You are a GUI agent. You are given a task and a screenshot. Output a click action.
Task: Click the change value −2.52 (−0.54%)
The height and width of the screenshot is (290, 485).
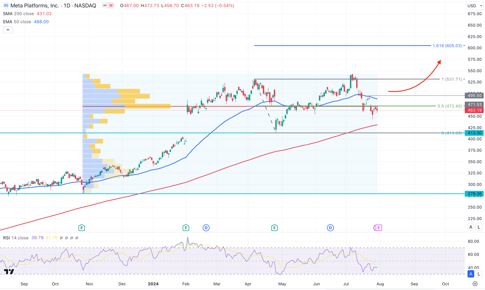tap(218, 6)
